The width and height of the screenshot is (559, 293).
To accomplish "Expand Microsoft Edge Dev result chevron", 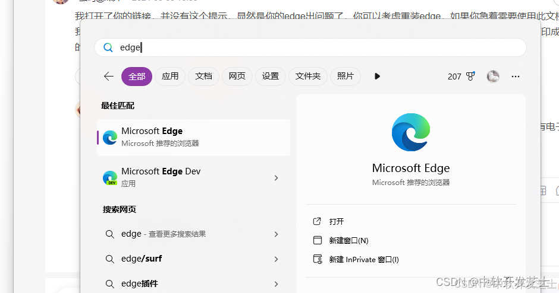I will point(277,178).
